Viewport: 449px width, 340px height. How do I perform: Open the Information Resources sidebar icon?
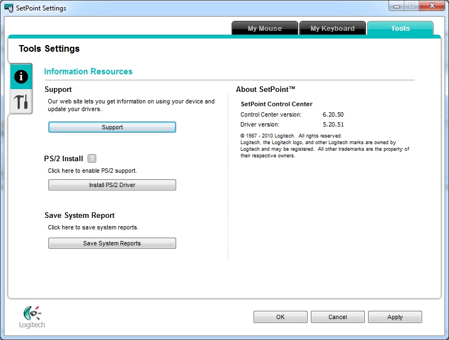pyautogui.click(x=21, y=76)
